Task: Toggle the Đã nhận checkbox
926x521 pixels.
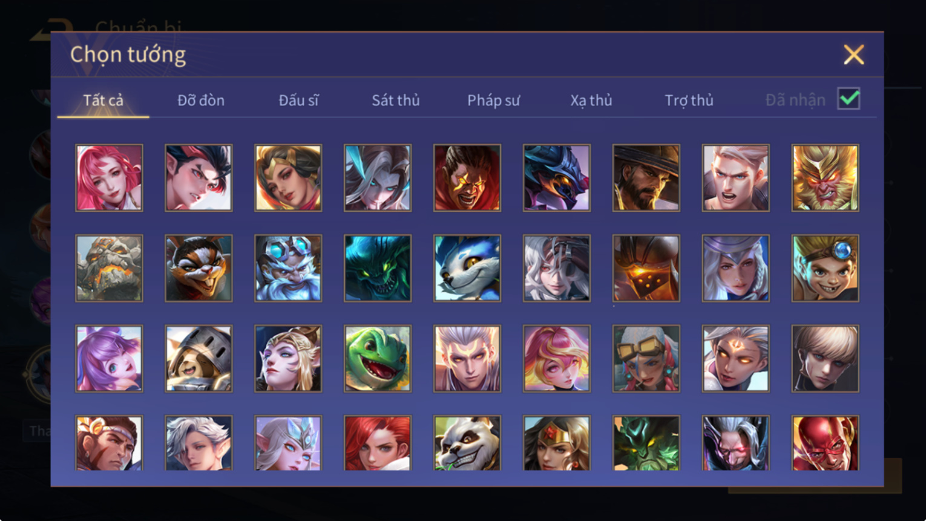Action: point(849,99)
